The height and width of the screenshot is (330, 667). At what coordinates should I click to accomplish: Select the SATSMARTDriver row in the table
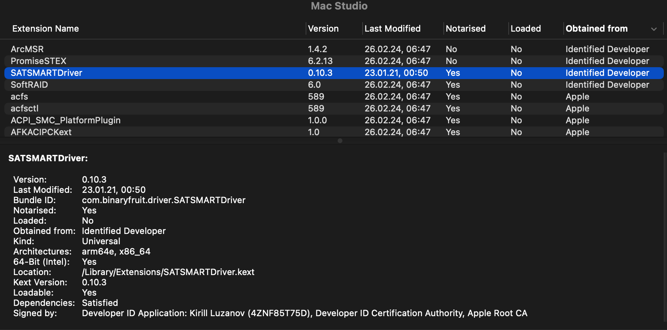click(x=334, y=73)
